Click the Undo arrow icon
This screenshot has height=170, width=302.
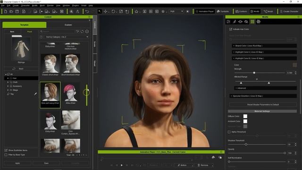pyautogui.click(x=87, y=11)
